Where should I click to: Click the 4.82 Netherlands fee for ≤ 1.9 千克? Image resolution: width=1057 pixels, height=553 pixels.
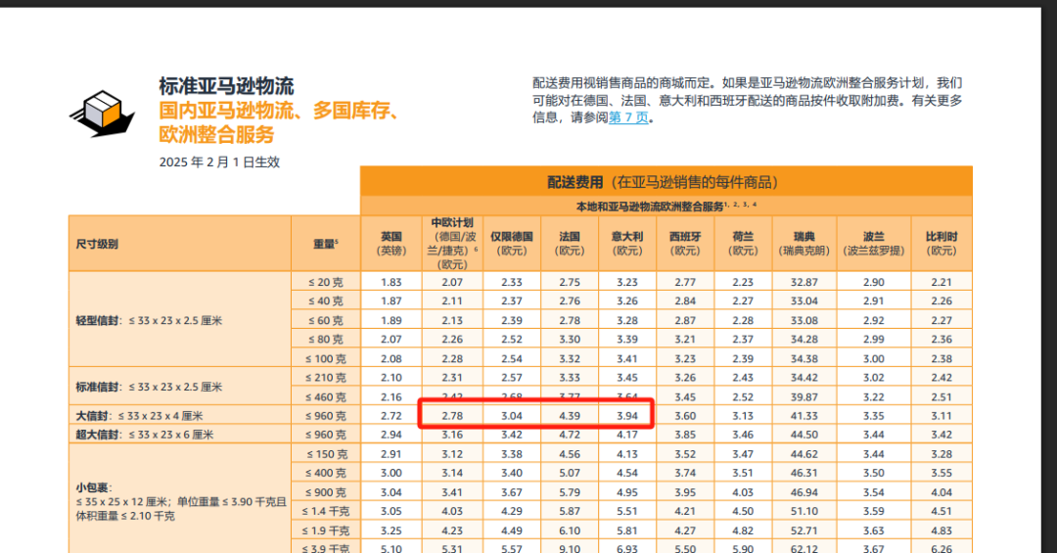pos(743,530)
